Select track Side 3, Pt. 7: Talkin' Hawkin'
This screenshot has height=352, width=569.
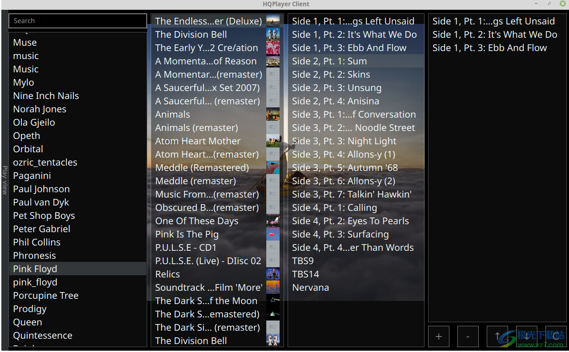[356, 194]
